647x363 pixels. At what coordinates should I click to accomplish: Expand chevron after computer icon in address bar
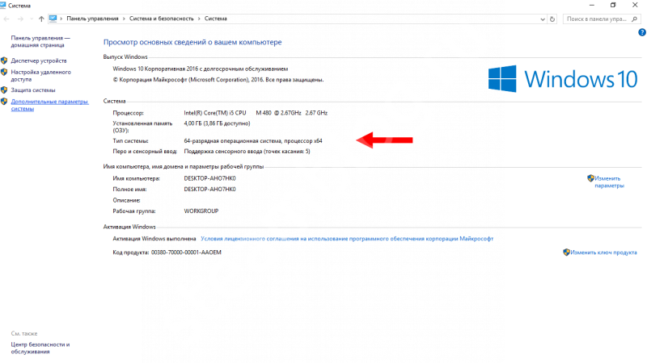61,19
